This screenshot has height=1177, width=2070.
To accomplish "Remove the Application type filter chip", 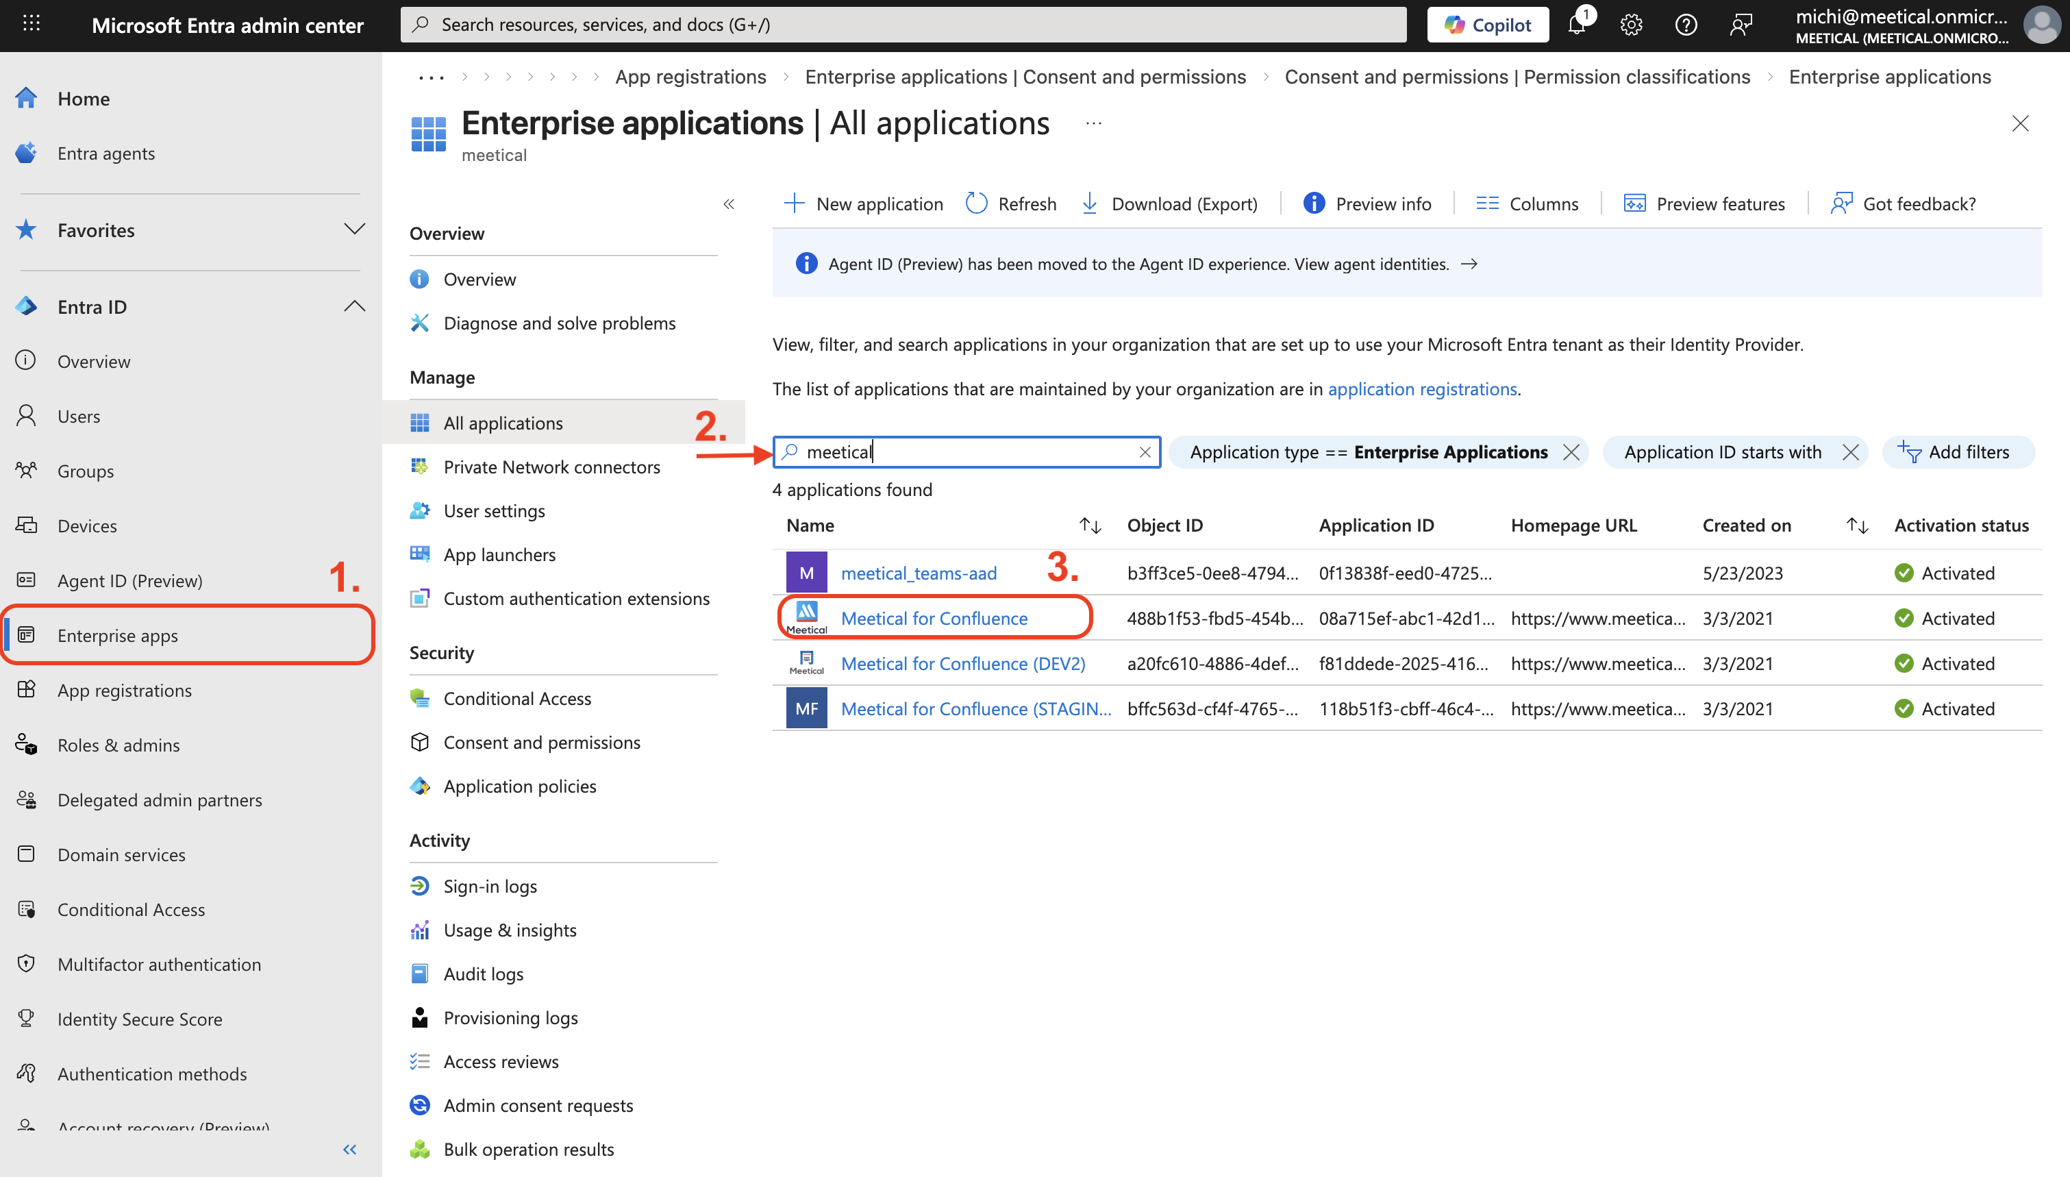I will coord(1571,452).
